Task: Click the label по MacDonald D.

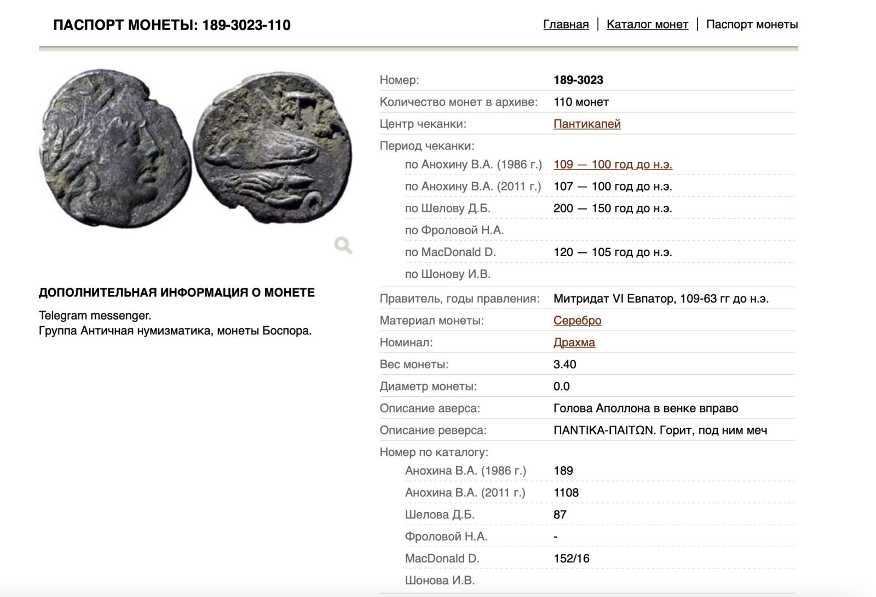Action: coord(450,252)
